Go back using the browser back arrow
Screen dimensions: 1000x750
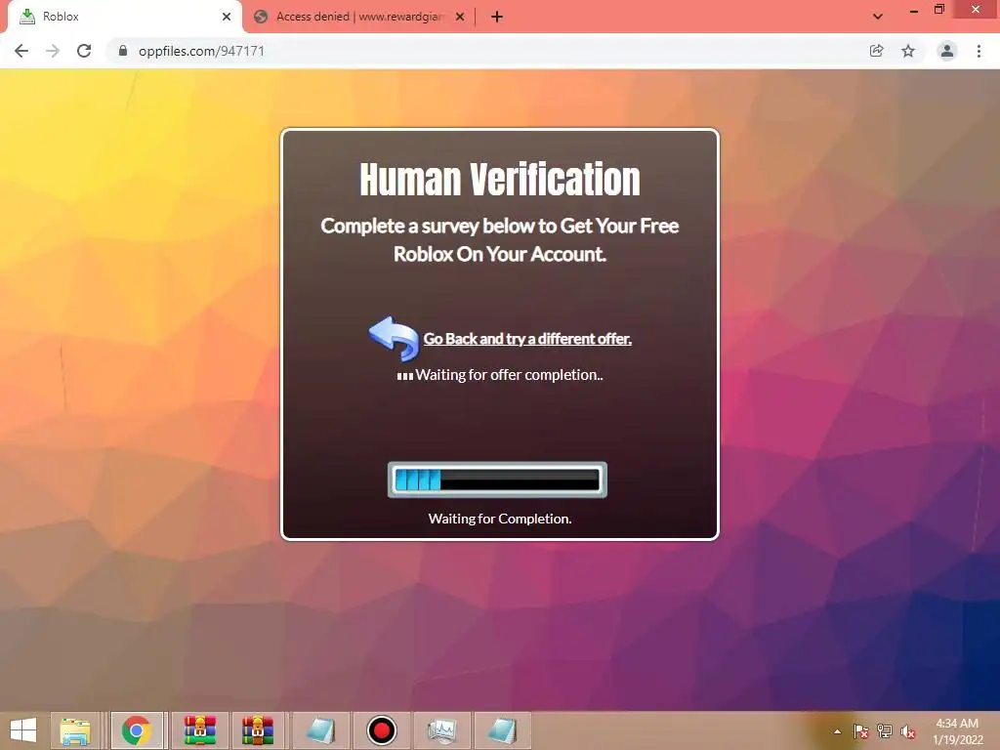pyautogui.click(x=21, y=51)
